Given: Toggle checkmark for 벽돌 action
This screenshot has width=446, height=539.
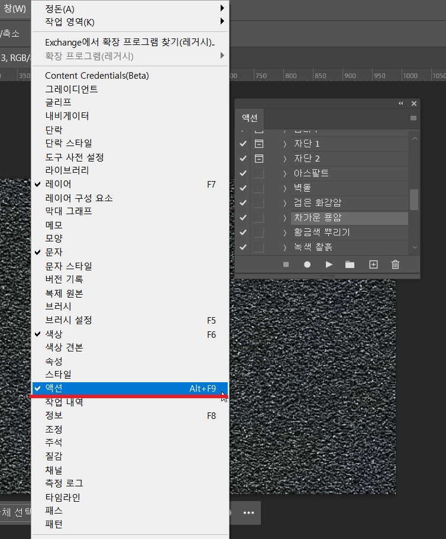Looking at the screenshot, I should pyautogui.click(x=243, y=188).
